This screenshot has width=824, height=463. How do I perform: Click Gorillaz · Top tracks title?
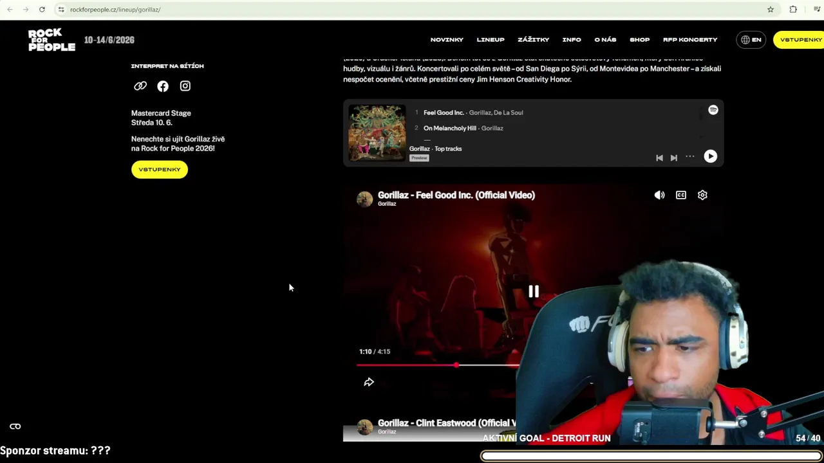(436, 149)
